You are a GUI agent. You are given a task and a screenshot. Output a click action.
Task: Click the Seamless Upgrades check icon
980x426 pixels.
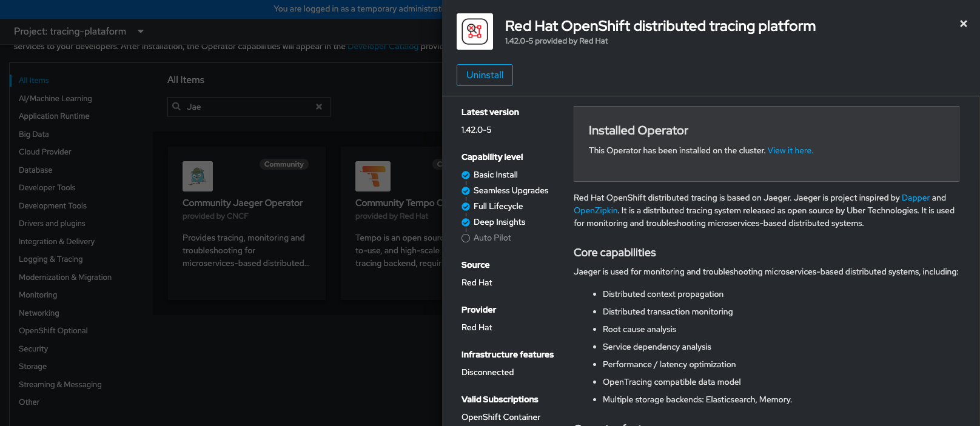(x=466, y=191)
